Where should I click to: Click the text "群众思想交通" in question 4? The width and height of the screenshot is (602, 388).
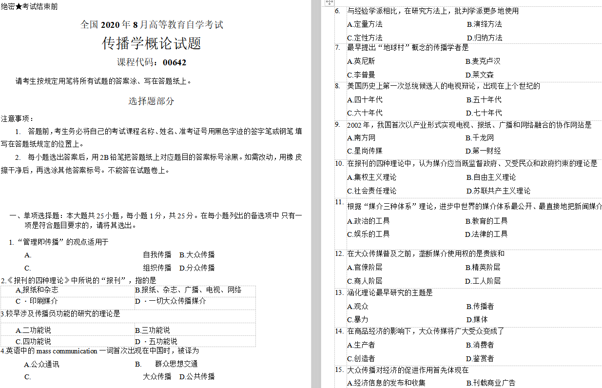tap(176, 364)
